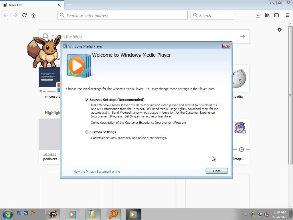Reload the current page
Screen dimensions: 293x220
pos(24,15)
